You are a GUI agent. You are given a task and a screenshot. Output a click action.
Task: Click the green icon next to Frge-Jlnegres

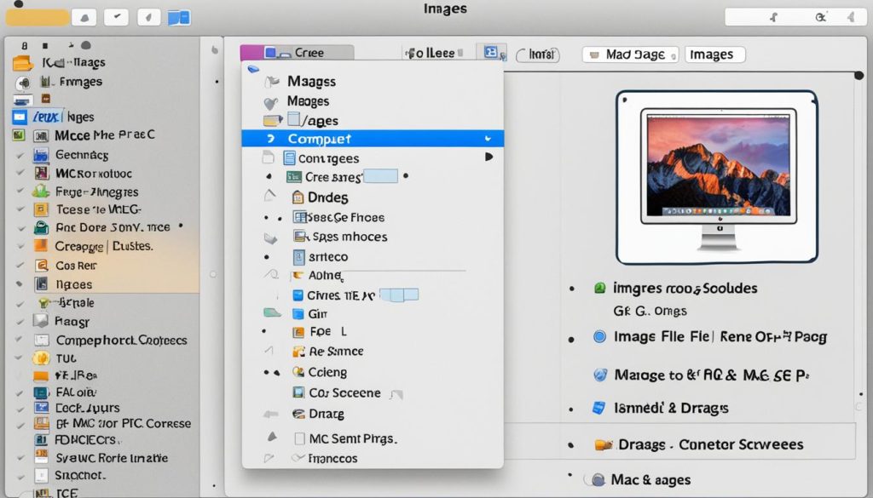[x=41, y=192]
